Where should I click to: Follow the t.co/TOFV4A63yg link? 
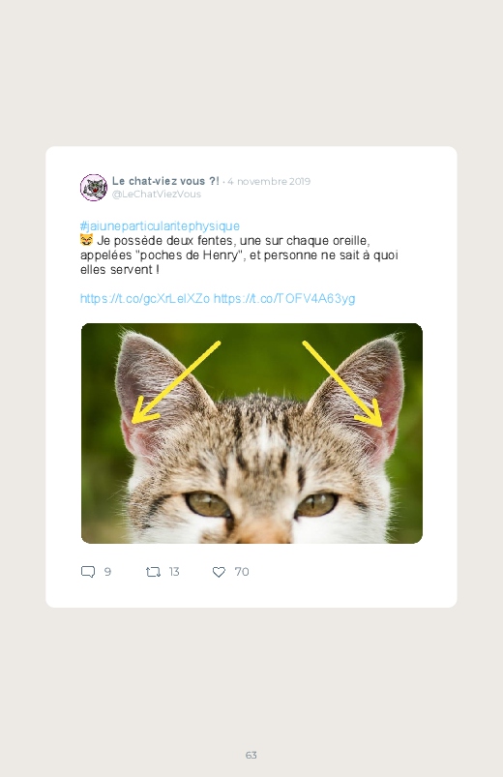284,299
